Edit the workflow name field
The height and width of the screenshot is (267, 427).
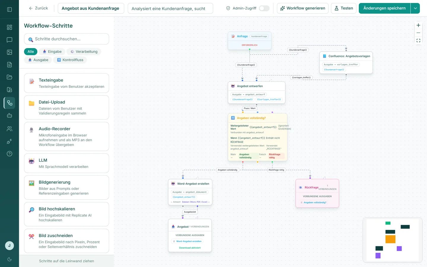90,8
